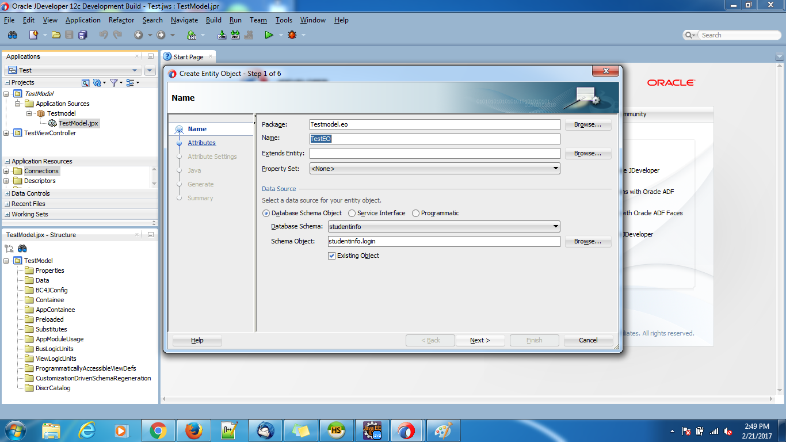Screen dimensions: 786x442
Task: Run the project using the green Run icon
Action: pos(269,35)
